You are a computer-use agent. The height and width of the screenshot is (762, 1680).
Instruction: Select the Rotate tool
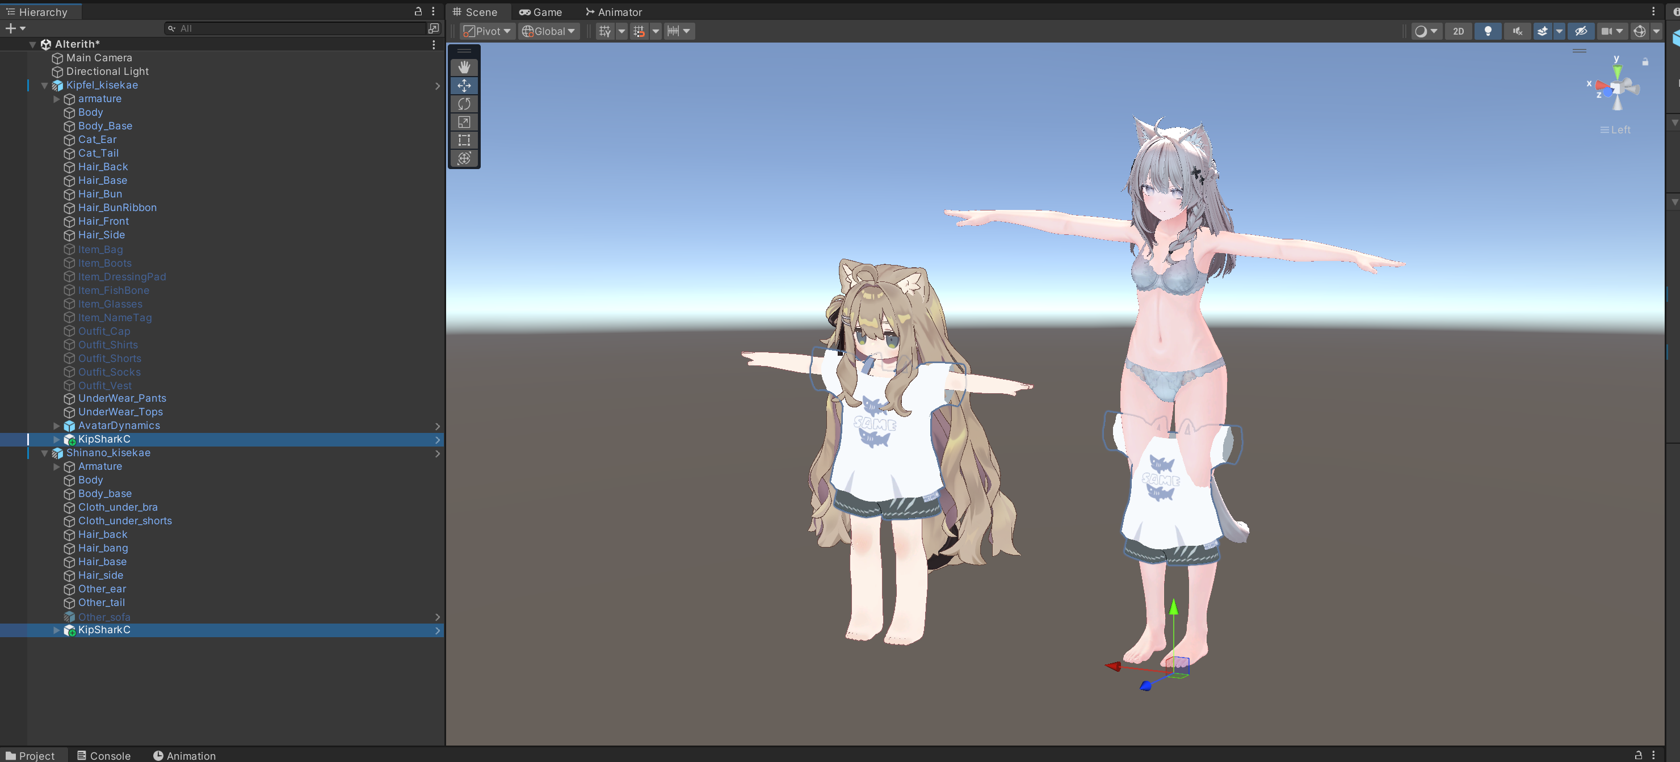pos(464,104)
